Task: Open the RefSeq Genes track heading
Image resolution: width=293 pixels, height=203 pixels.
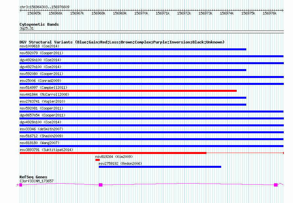Action: pyautogui.click(x=33, y=177)
